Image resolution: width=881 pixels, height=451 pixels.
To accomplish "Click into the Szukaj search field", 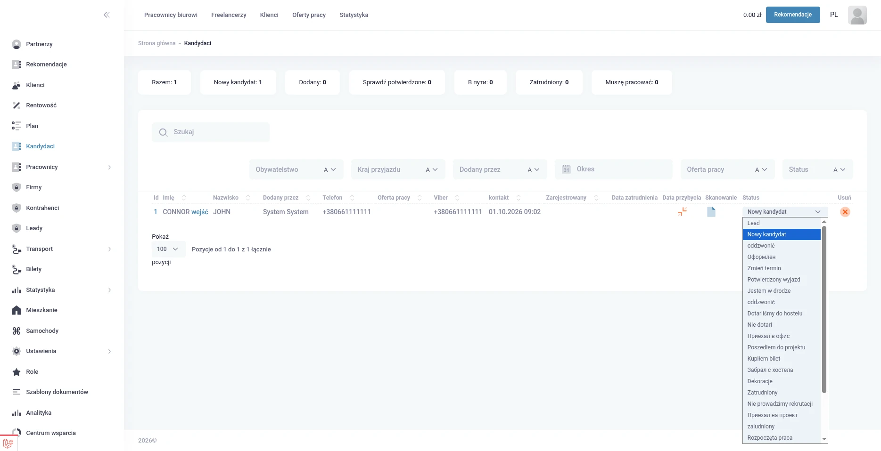I will (x=211, y=132).
